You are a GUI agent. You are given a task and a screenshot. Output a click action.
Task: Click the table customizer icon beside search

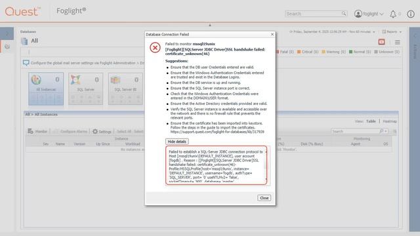pyautogui.click(x=394, y=131)
